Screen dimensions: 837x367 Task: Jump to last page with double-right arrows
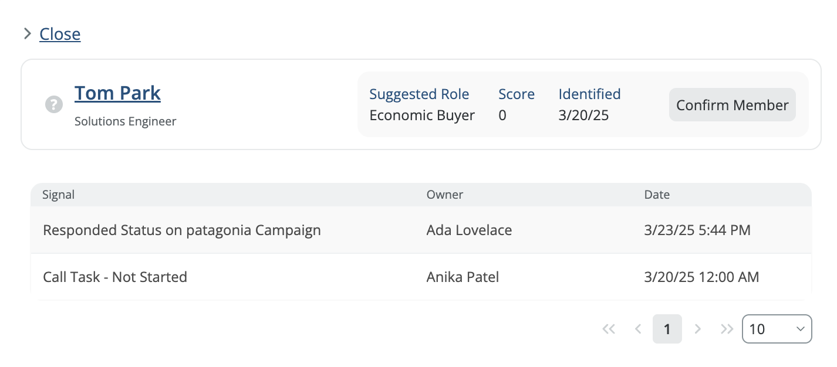(x=727, y=329)
